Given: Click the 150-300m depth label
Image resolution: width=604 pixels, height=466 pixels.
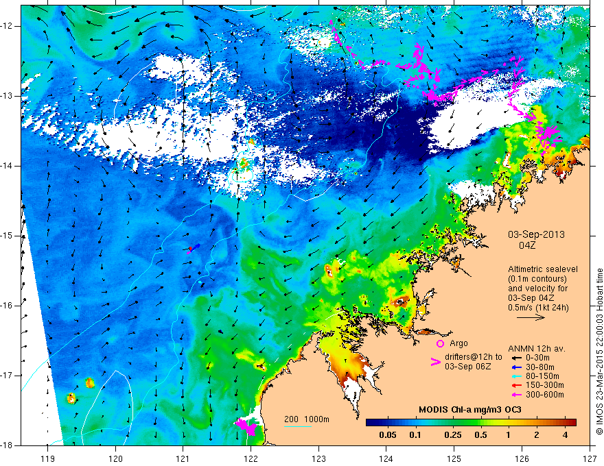Looking at the screenshot, I should [545, 385].
